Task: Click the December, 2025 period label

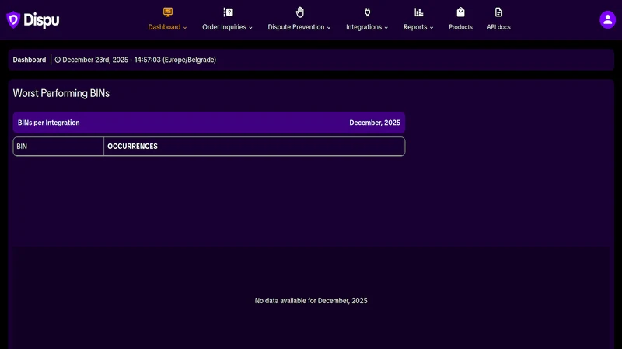Action: tap(375, 123)
